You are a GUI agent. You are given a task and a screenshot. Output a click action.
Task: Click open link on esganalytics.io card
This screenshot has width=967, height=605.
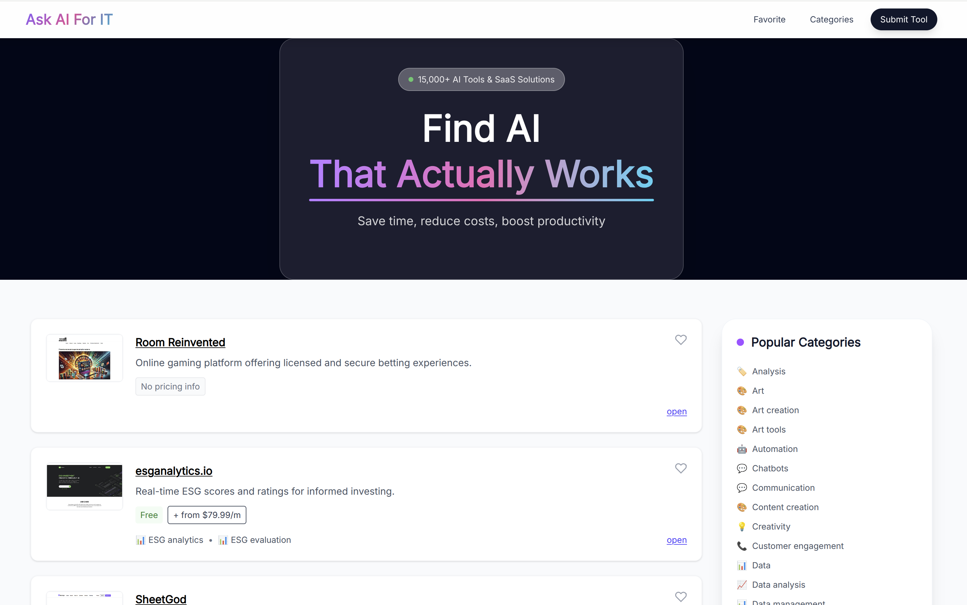tap(676, 540)
